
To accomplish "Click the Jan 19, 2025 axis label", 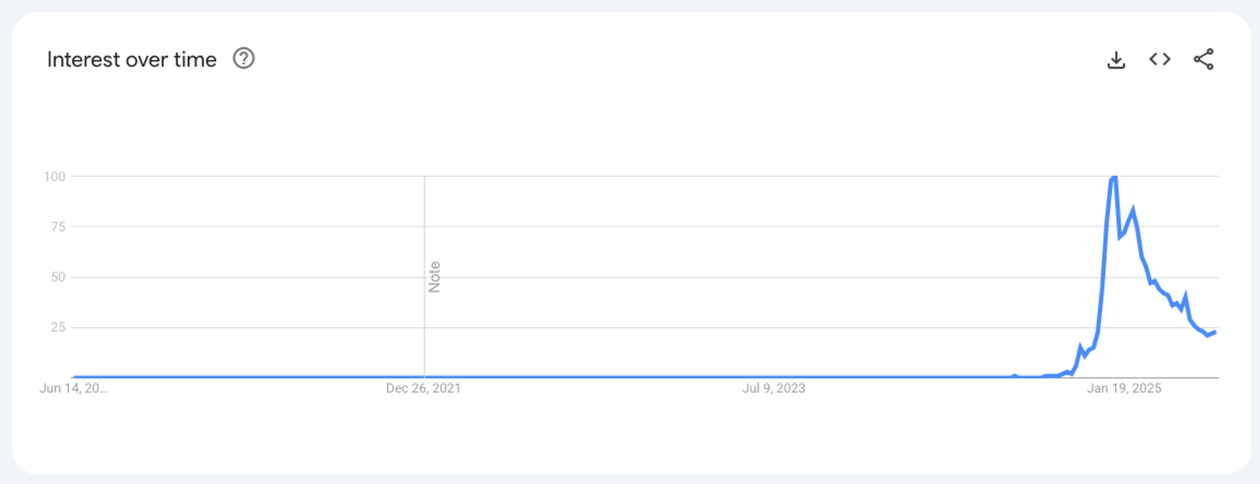I will 1124,388.
